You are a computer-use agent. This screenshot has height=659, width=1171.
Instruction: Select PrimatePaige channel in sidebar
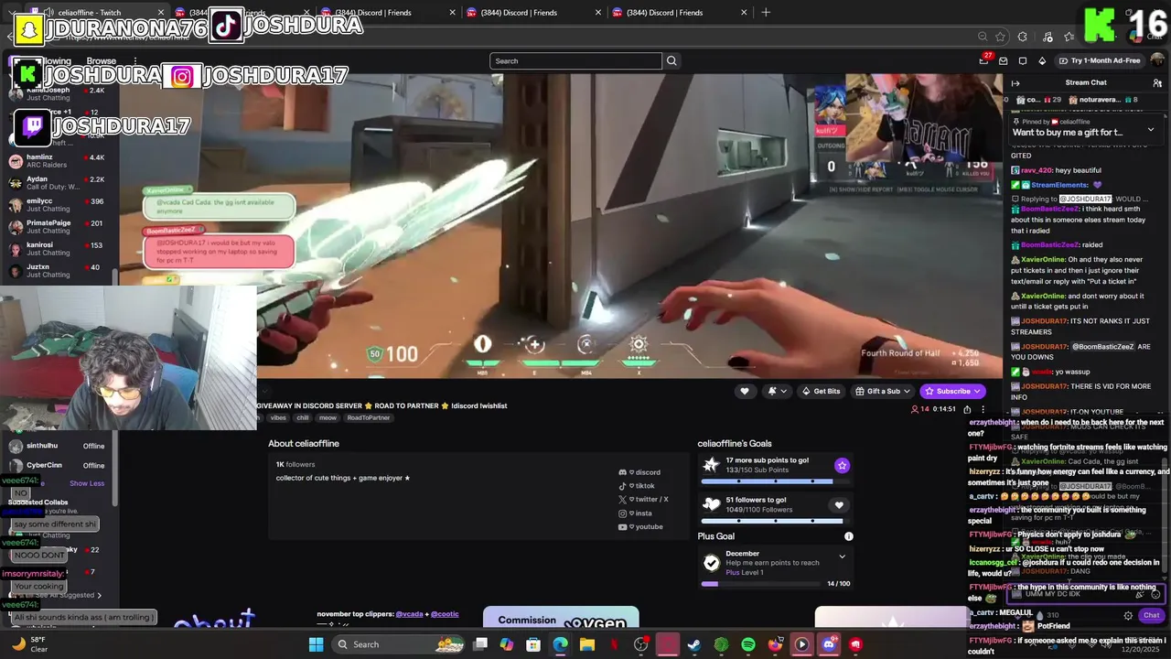(x=59, y=227)
